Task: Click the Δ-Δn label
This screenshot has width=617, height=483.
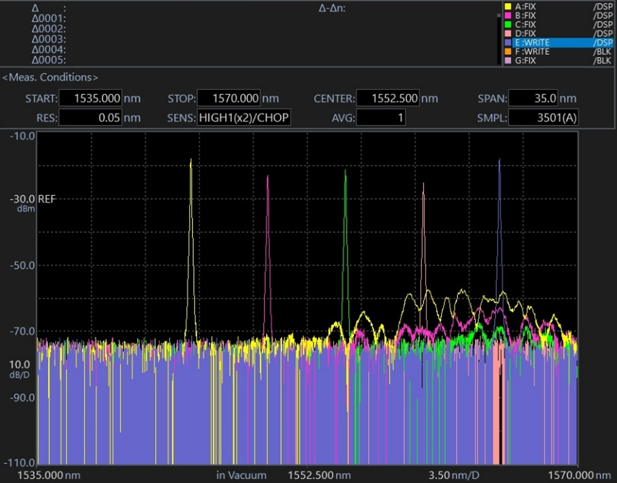Action: pyautogui.click(x=332, y=8)
